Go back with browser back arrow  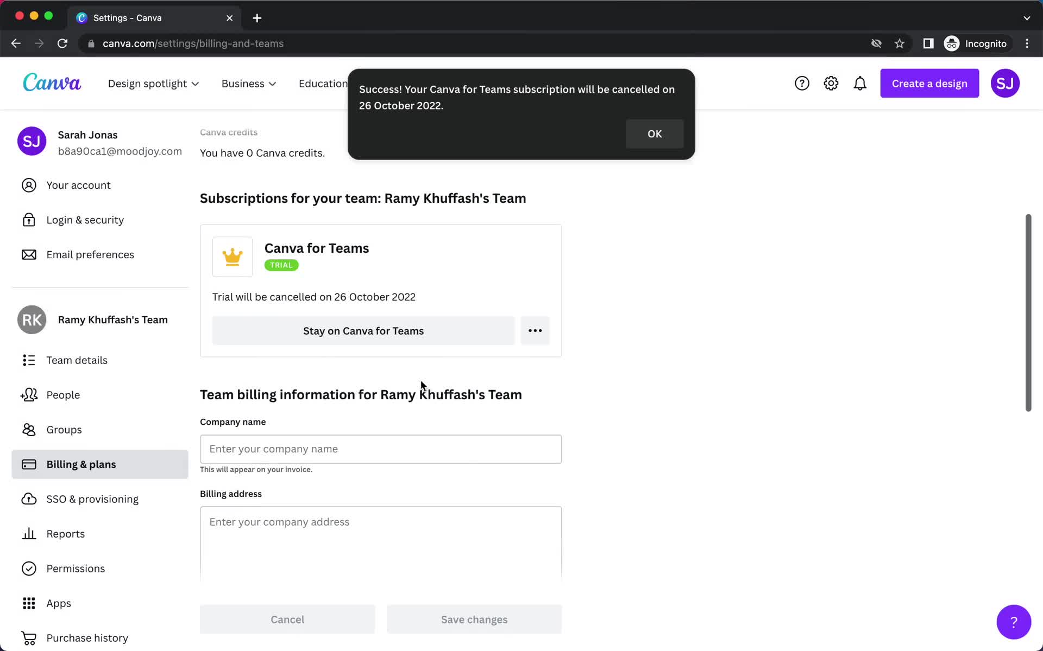(x=16, y=43)
